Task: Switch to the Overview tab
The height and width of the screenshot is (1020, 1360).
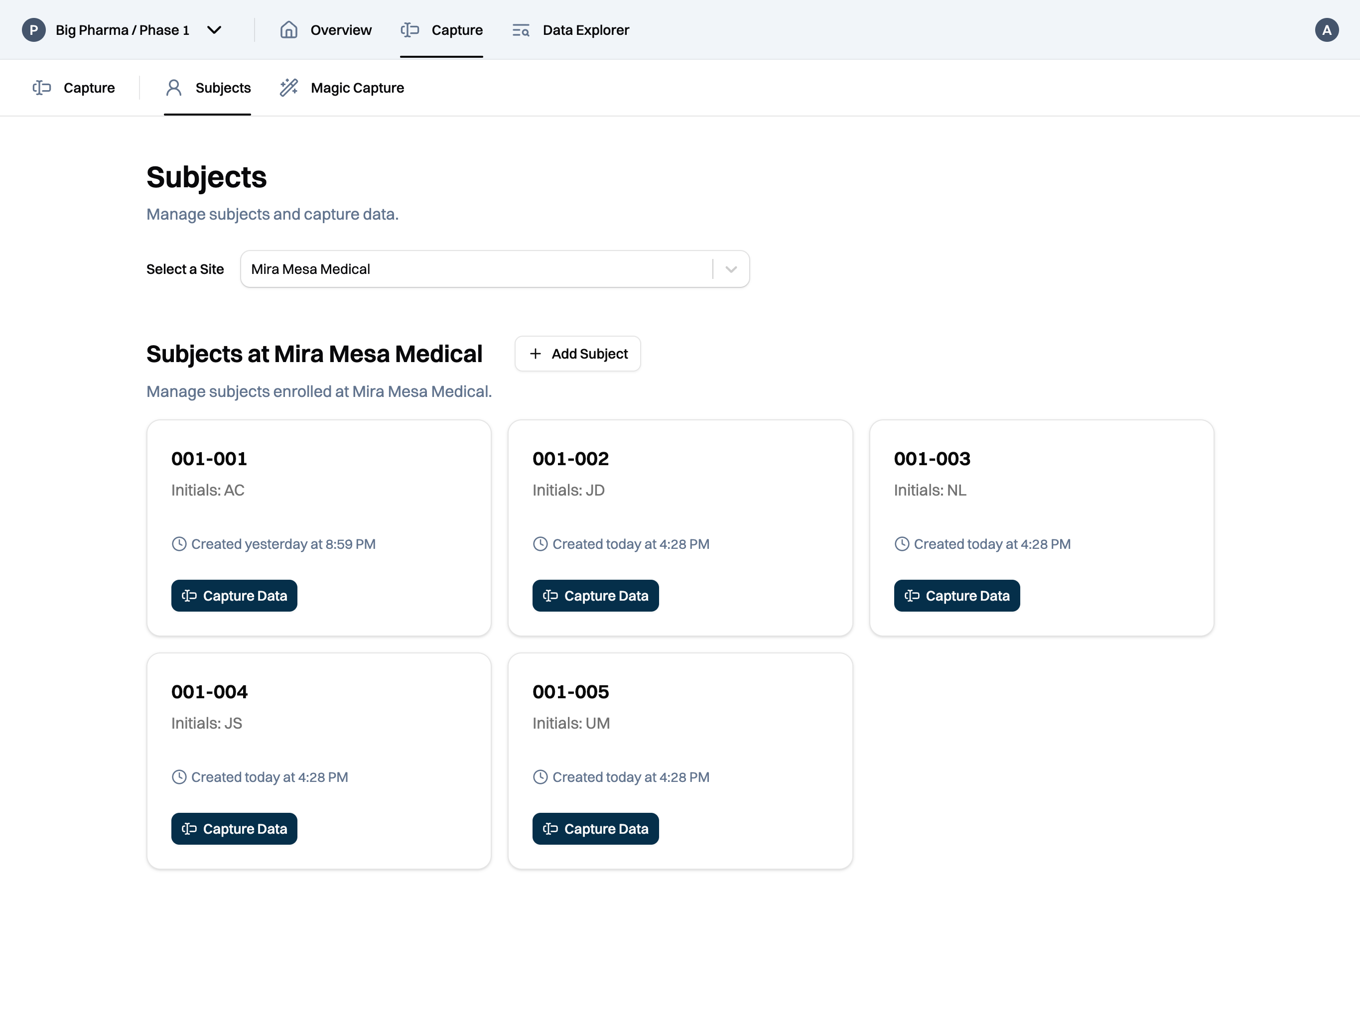Action: pyautogui.click(x=341, y=29)
